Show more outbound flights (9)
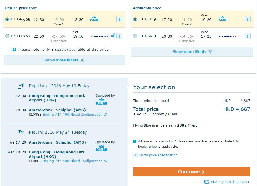Image resolution: width=257 pixels, height=186 pixels. tap(64, 60)
